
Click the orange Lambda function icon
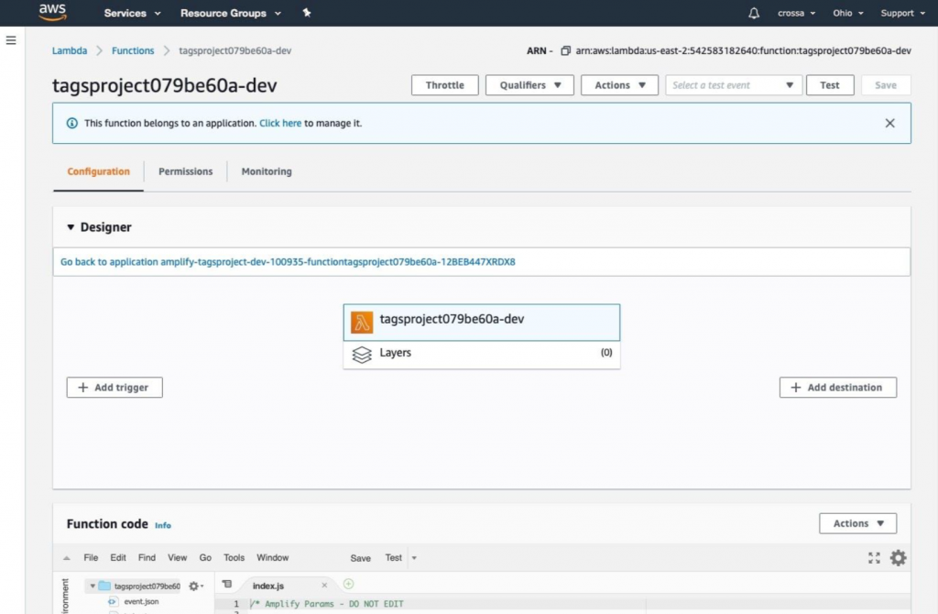(361, 322)
